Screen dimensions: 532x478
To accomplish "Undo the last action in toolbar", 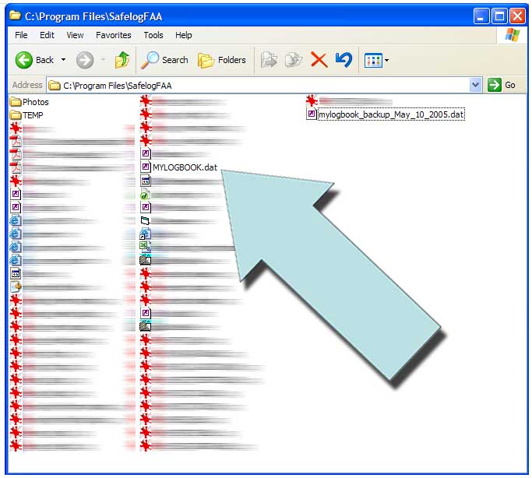I will point(344,60).
